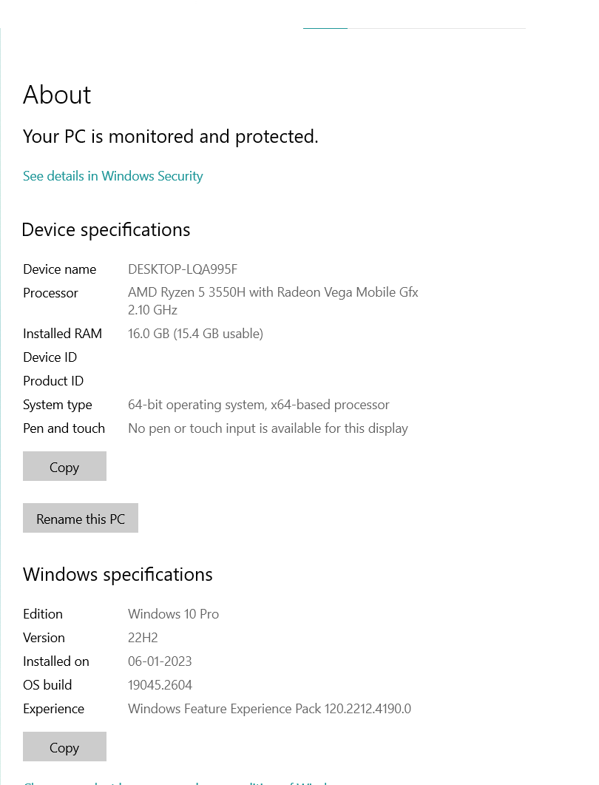The width and height of the screenshot is (599, 785).
Task: Click the Windows specifications section heading
Action: 118,575
